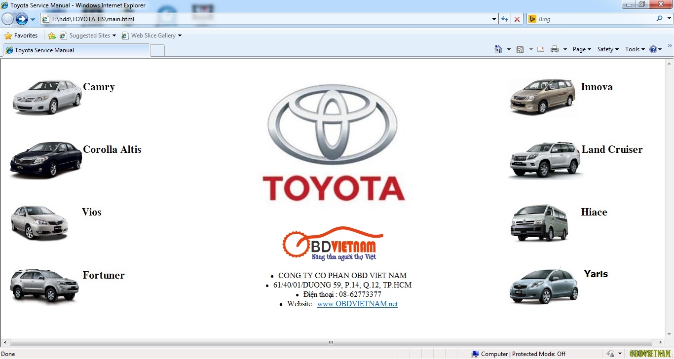Open the Yaris text link
This screenshot has height=359, width=674.
[x=596, y=274]
